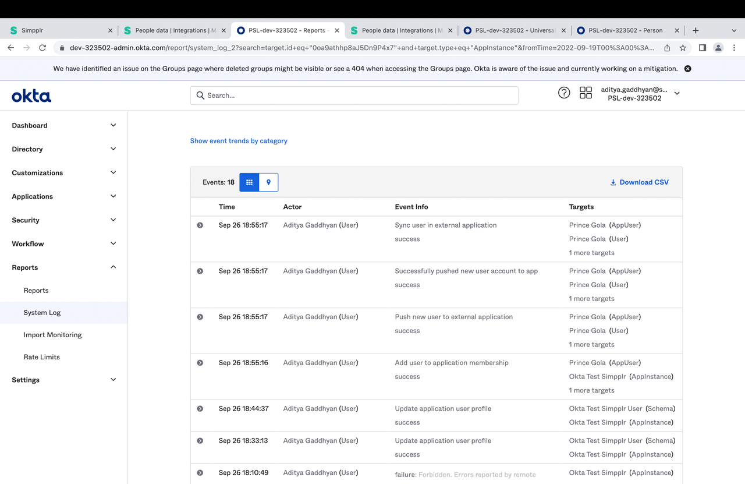Dismiss the Groups page issue banner
This screenshot has width=745, height=484.
[x=687, y=69]
